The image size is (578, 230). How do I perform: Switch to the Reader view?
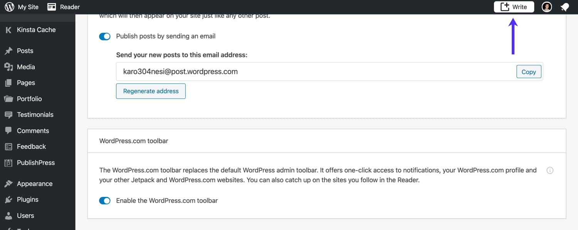point(63,7)
